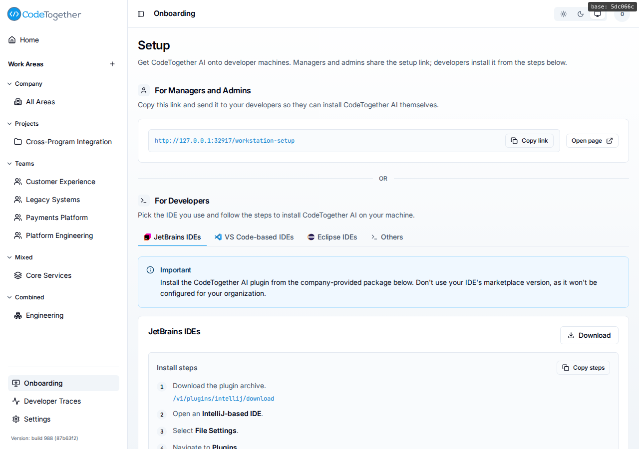The image size is (639, 449).
Task: Click the For Developers terminal icon
Action: click(x=144, y=201)
